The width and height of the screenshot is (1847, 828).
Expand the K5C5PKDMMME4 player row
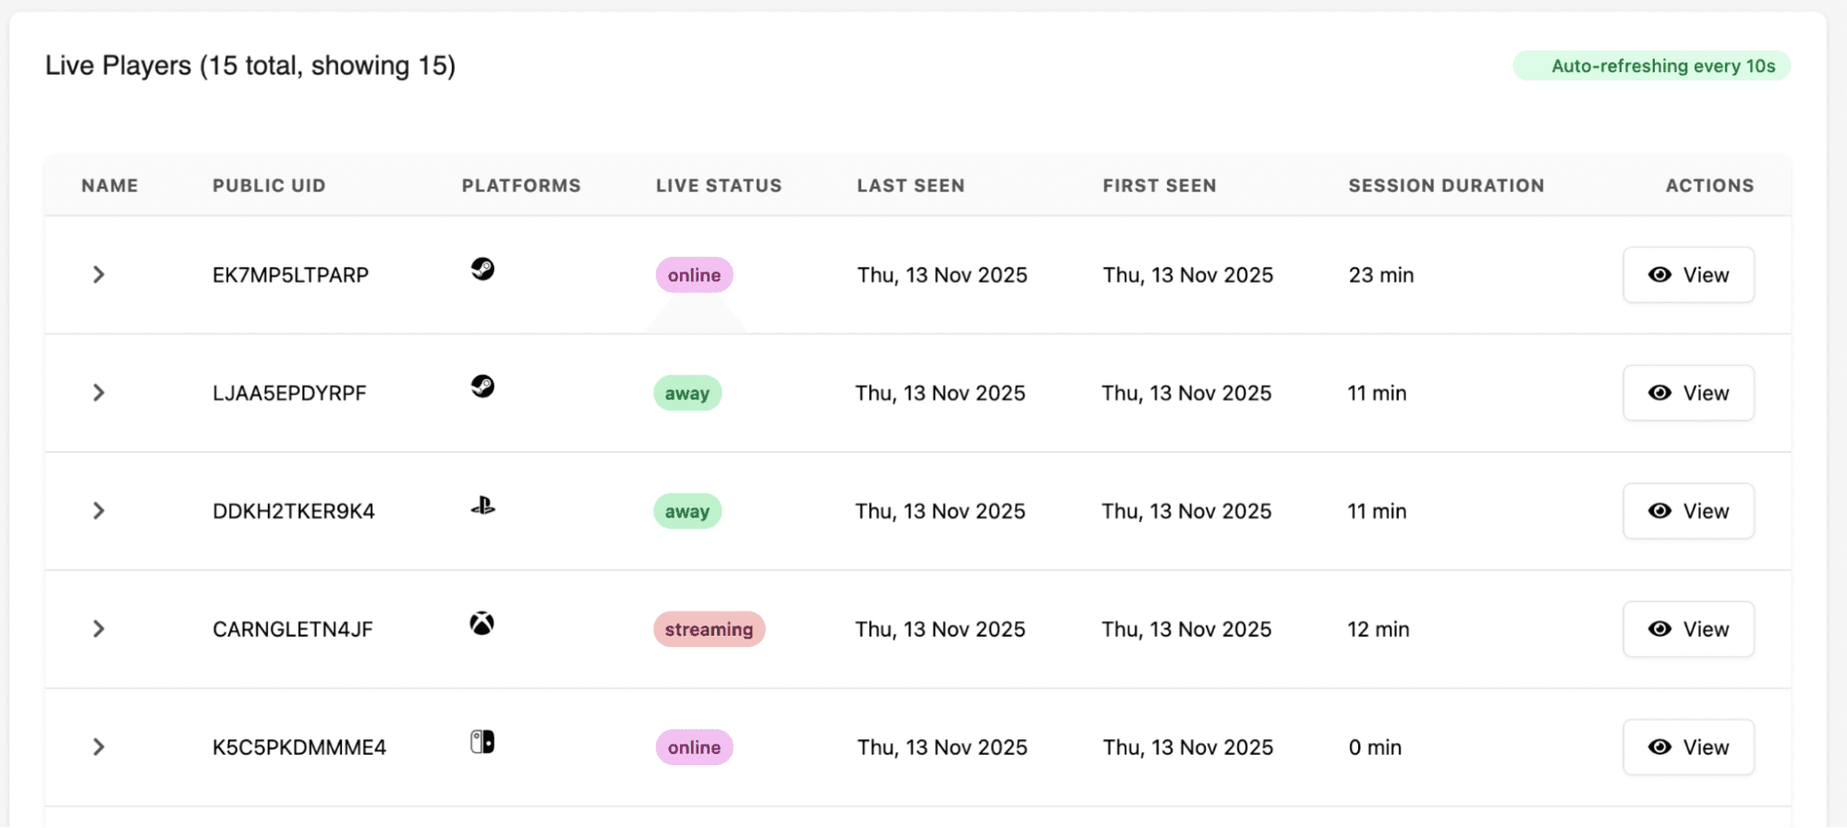coord(99,747)
